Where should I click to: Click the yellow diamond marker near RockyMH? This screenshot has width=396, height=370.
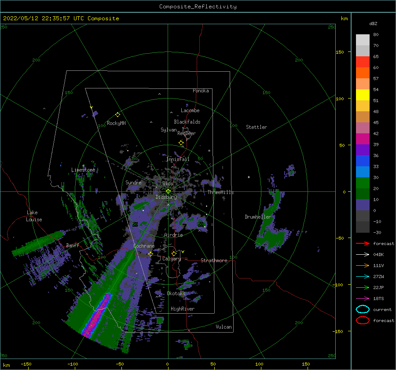[x=117, y=115]
